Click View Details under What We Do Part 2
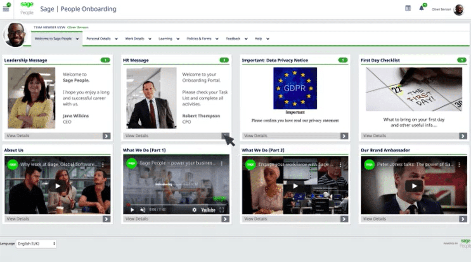Image resolution: width=471 pixels, height=262 pixels. (256, 219)
